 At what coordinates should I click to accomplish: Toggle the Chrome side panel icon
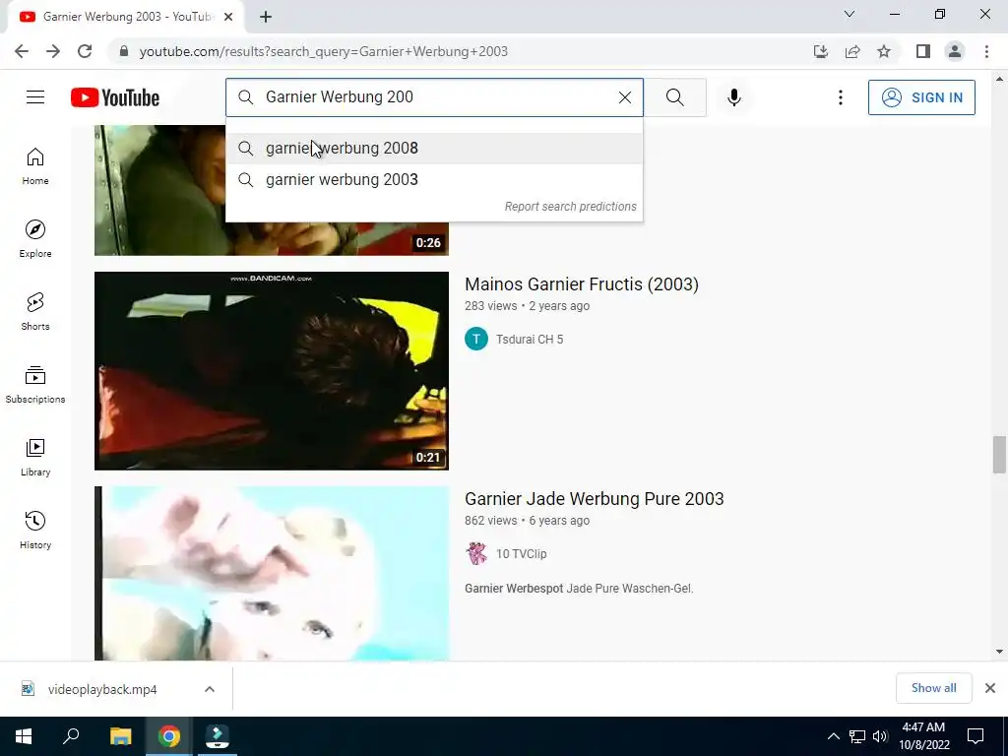click(923, 51)
